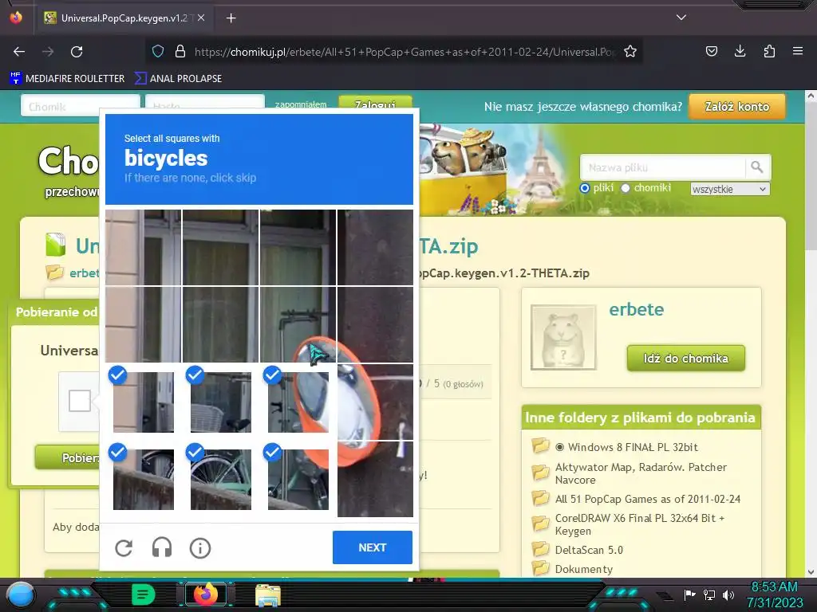Open CorelDRAW X6 Final PL folder link
This screenshot has width=817, height=612.
640,524
